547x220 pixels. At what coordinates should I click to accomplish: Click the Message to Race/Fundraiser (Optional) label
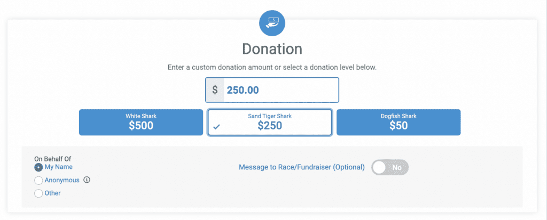pos(302,167)
